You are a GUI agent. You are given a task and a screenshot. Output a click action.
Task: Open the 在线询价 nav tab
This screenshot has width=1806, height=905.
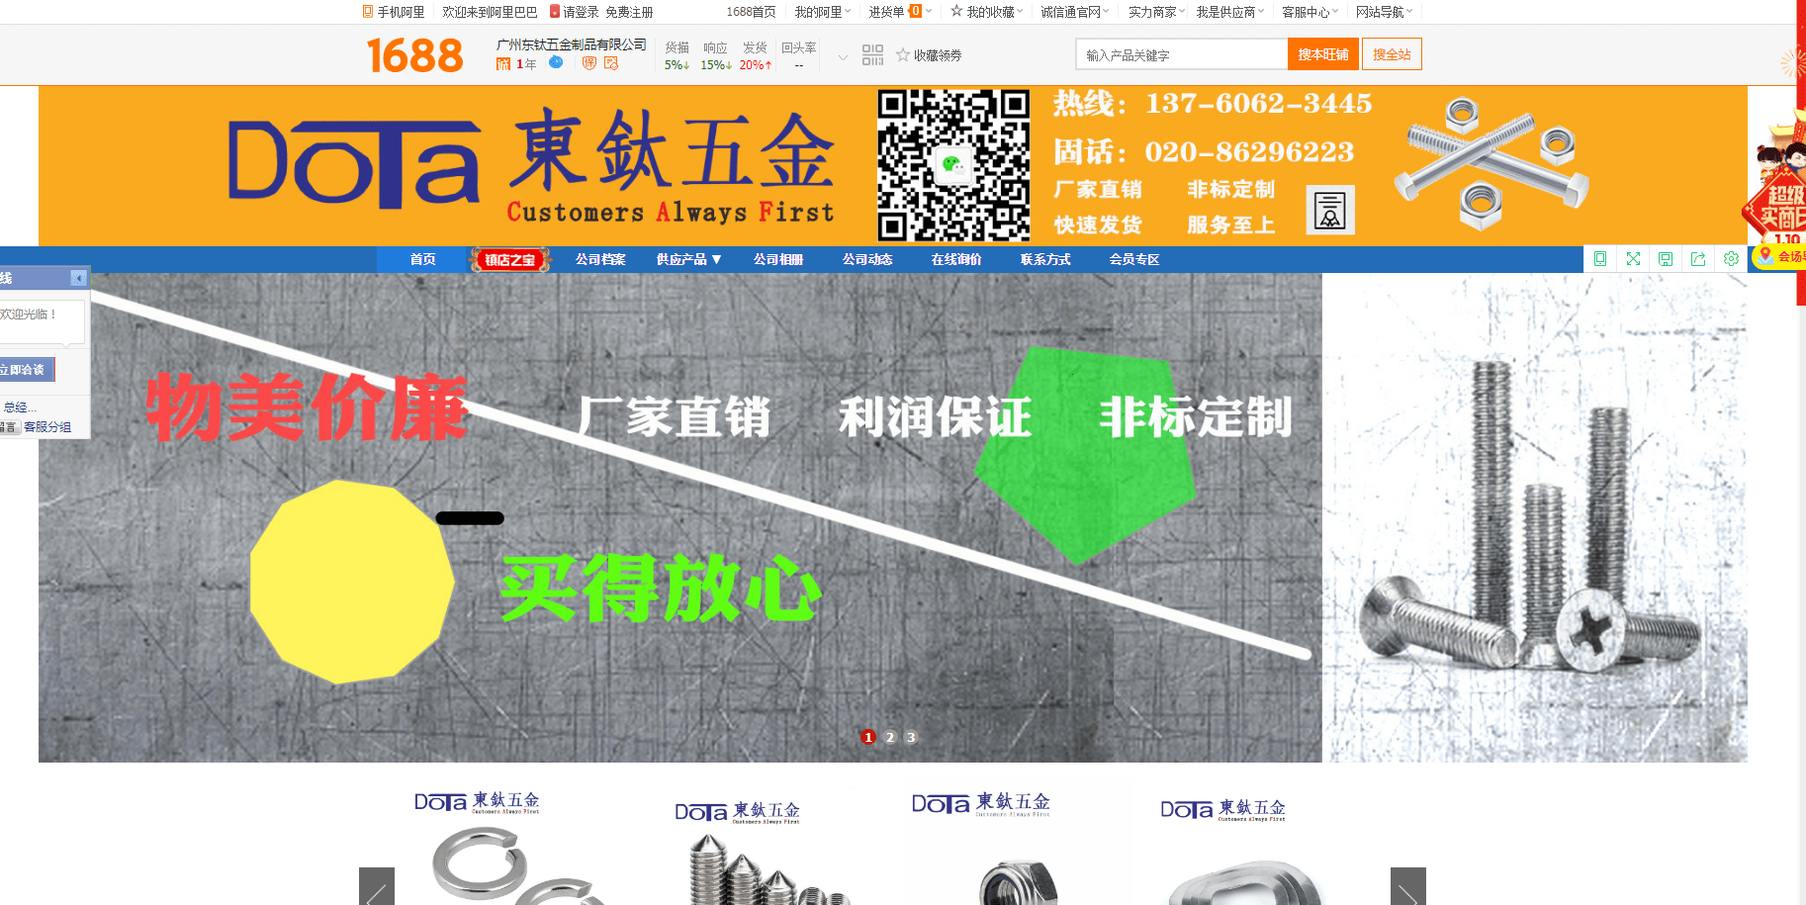click(956, 259)
